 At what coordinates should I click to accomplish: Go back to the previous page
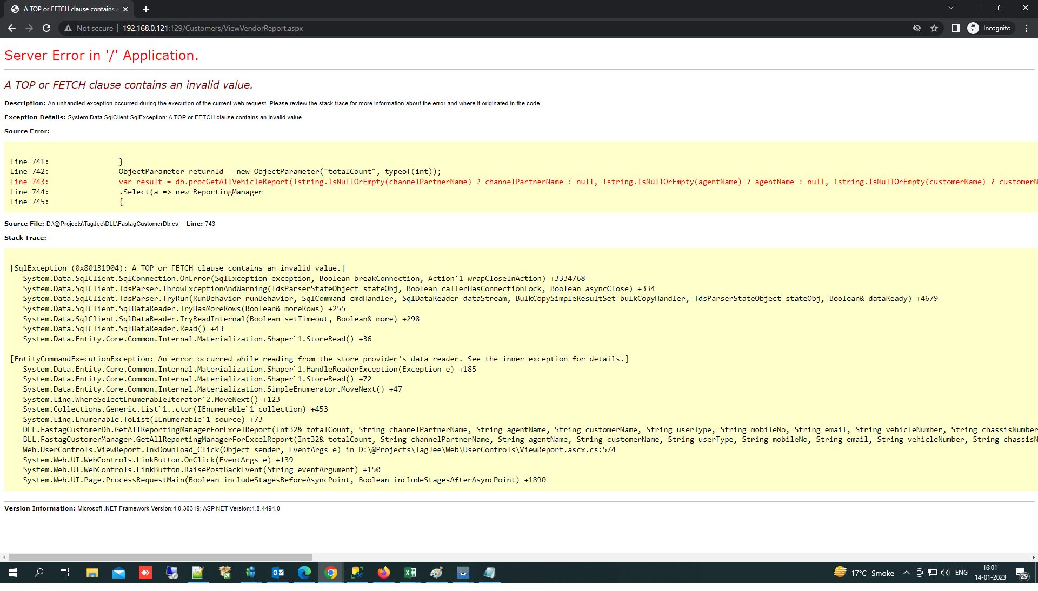tap(12, 28)
